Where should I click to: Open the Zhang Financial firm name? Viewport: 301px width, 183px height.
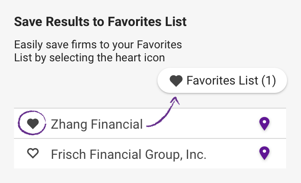[97, 124]
